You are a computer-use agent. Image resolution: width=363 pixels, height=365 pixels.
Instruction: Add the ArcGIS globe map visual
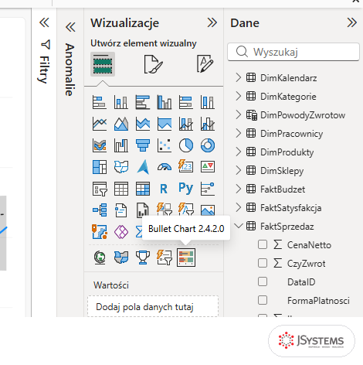click(100, 258)
